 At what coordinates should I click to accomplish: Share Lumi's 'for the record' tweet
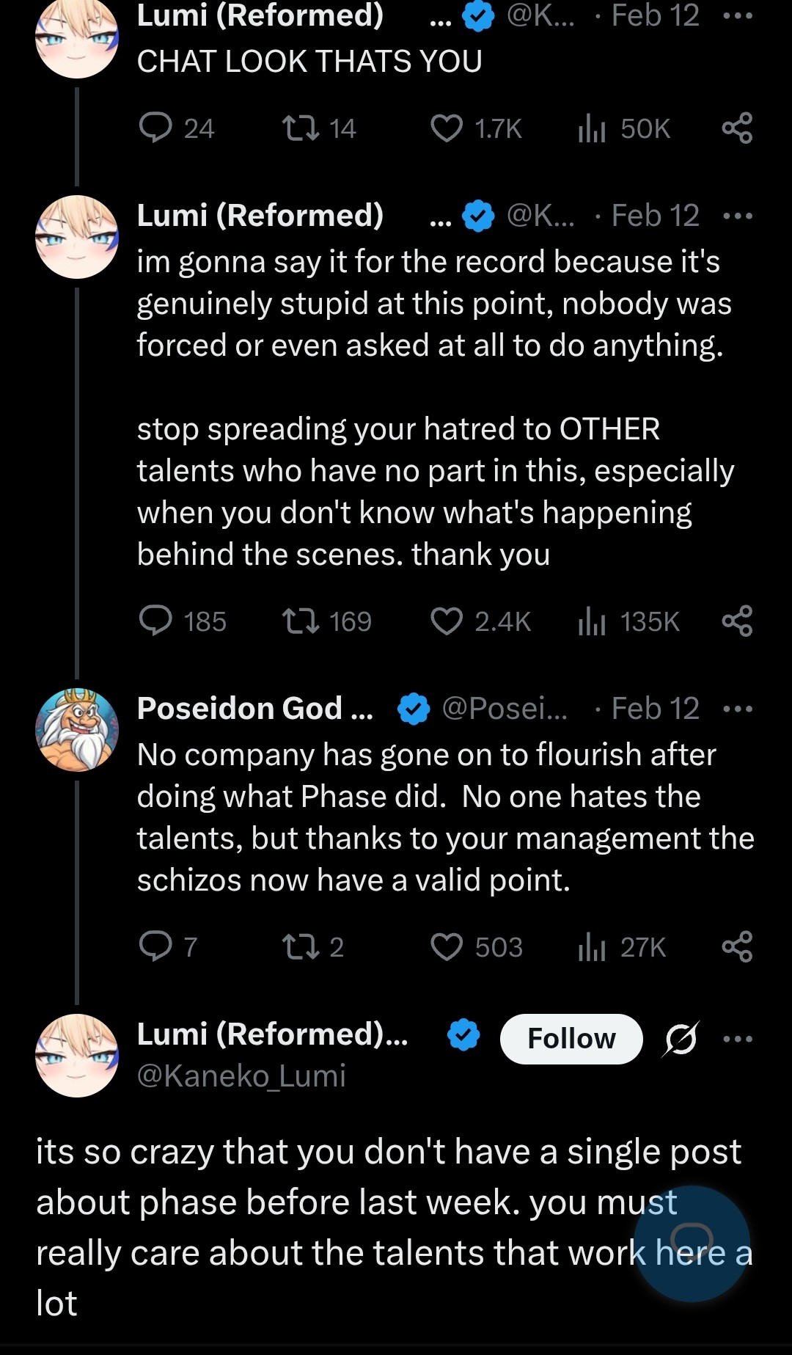[x=737, y=621]
